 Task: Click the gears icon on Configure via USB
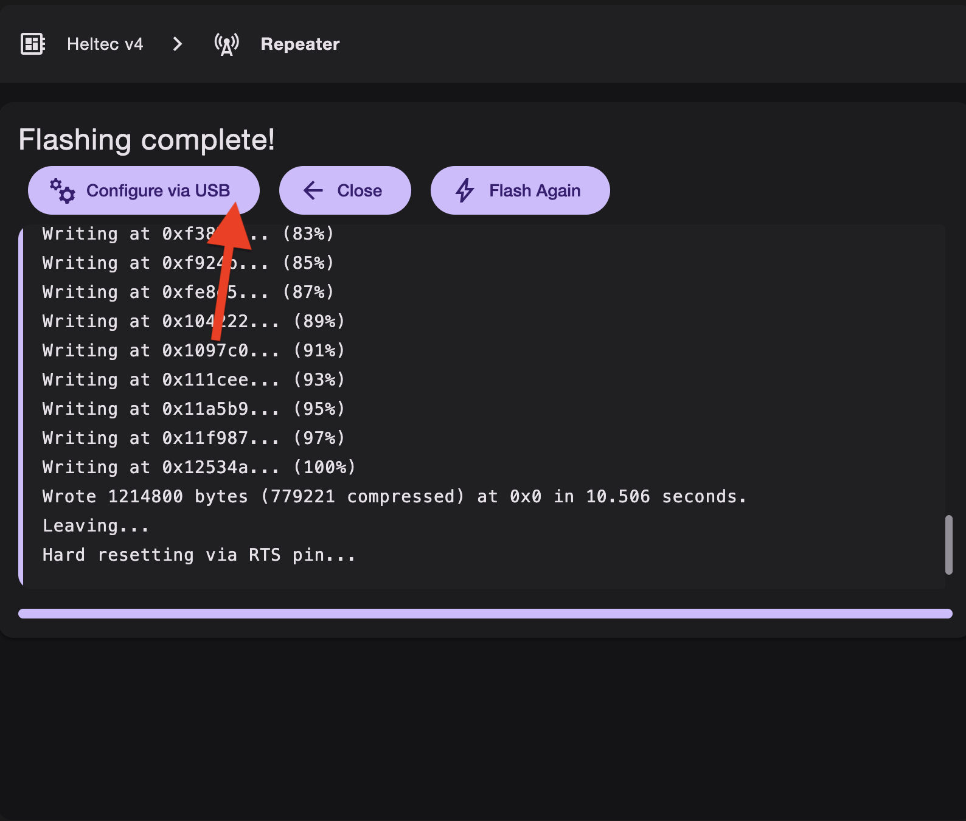pos(62,191)
